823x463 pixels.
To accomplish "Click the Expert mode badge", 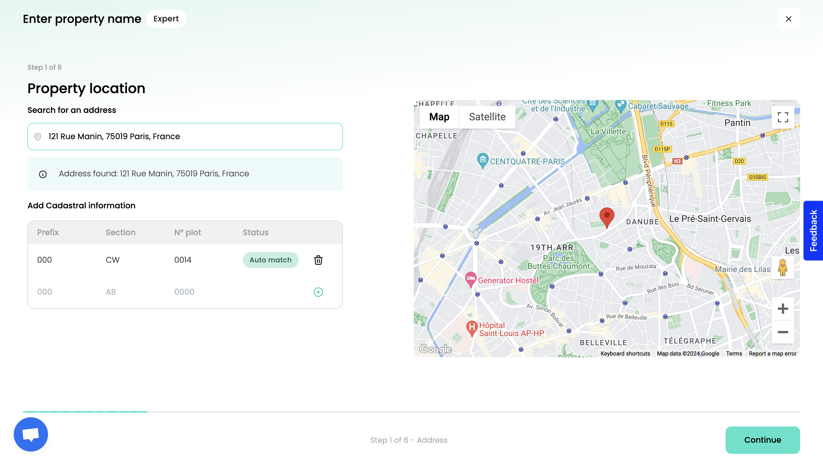I will (x=166, y=19).
